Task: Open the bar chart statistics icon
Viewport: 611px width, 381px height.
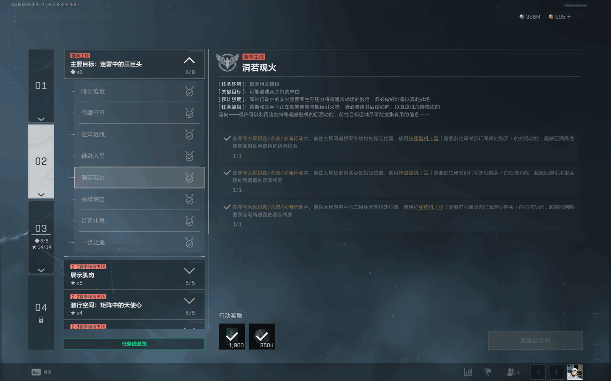Action: (468, 372)
